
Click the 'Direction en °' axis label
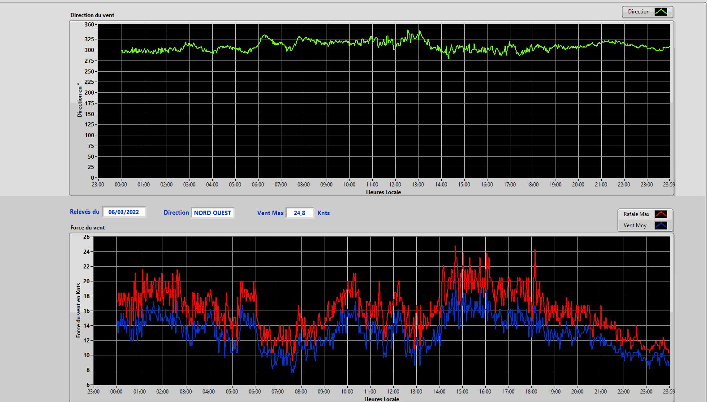(79, 100)
